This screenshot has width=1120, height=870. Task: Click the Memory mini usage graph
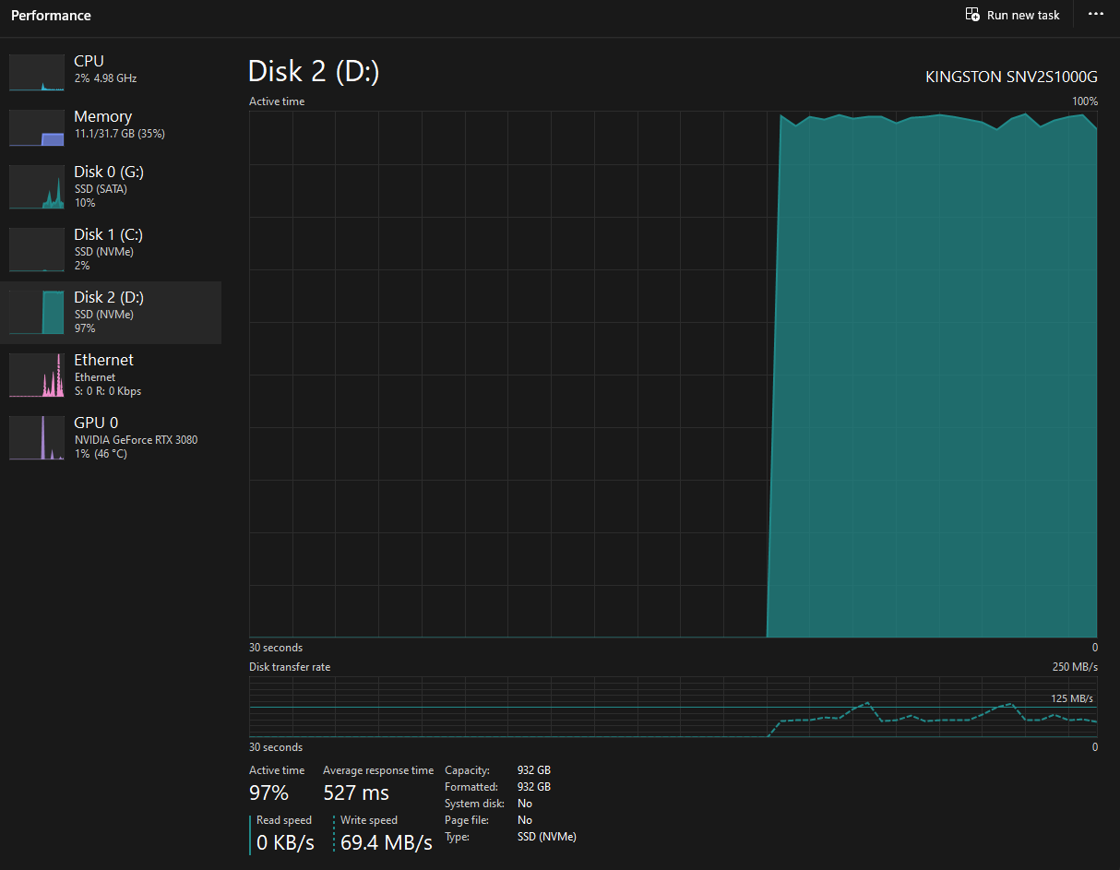tap(37, 127)
